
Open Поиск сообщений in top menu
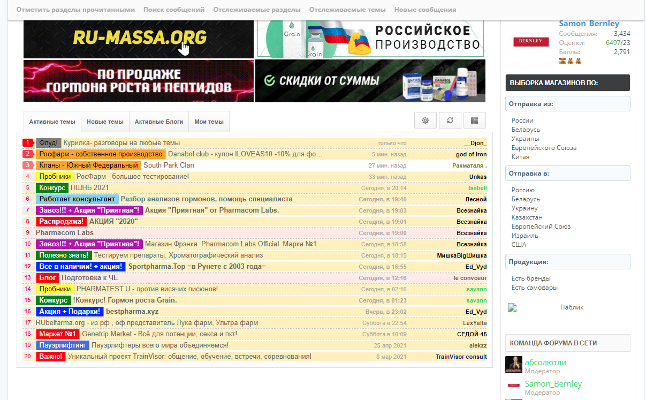[174, 10]
